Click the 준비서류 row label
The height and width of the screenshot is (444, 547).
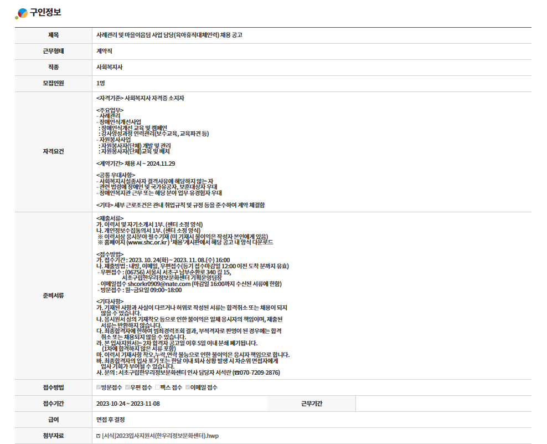point(53,295)
